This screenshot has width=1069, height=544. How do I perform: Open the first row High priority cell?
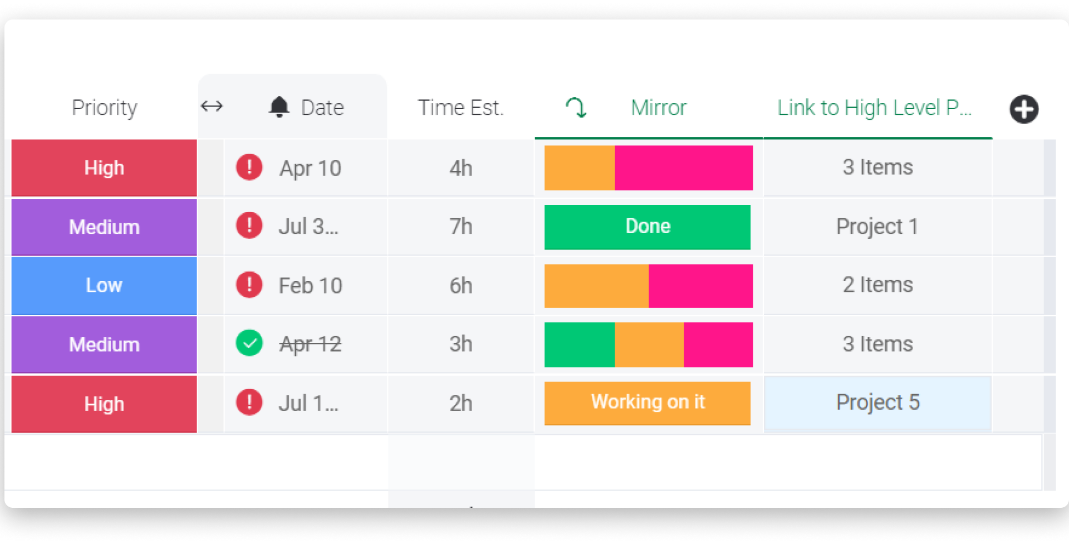coord(104,168)
